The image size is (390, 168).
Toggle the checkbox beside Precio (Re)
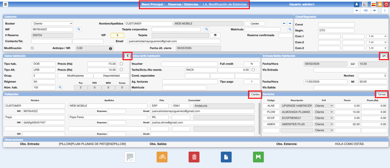tap(121, 70)
